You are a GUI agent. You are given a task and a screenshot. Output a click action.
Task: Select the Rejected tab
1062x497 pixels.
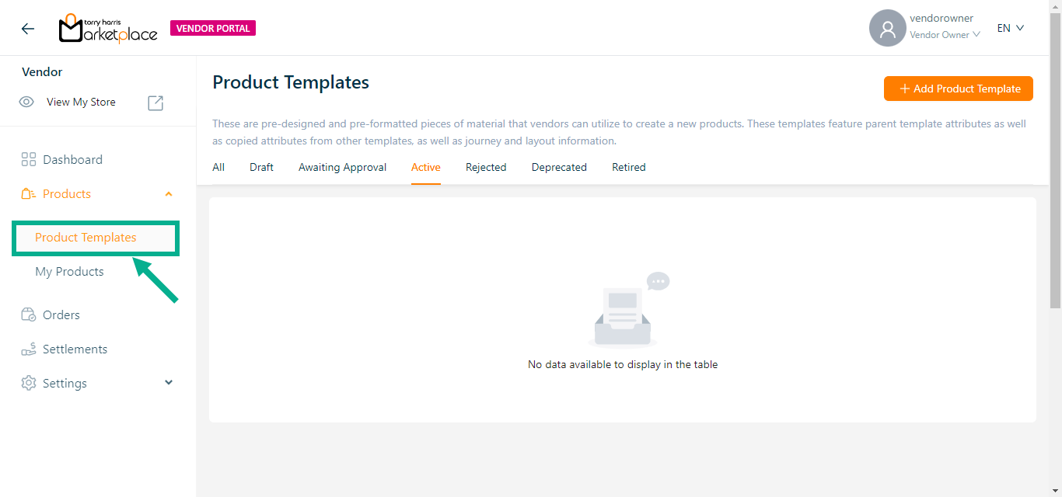click(486, 168)
